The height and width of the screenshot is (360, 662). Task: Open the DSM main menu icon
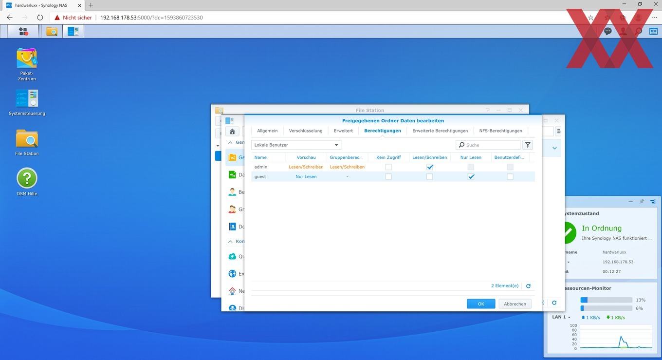coord(23,32)
